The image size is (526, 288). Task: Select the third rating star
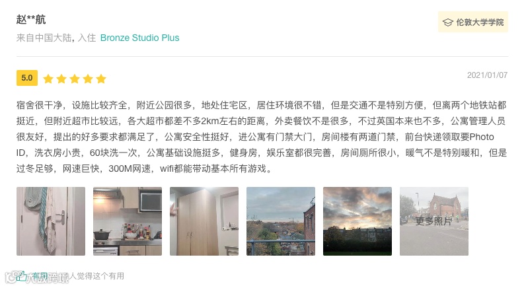75,79
